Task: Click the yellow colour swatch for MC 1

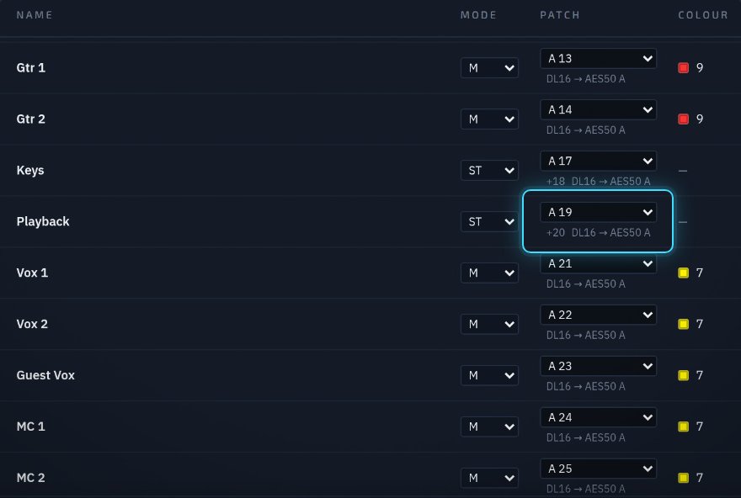Action: click(683, 426)
